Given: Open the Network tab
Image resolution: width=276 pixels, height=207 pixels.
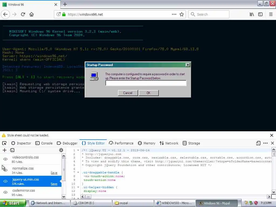Looking at the screenshot, I should 169,143.
